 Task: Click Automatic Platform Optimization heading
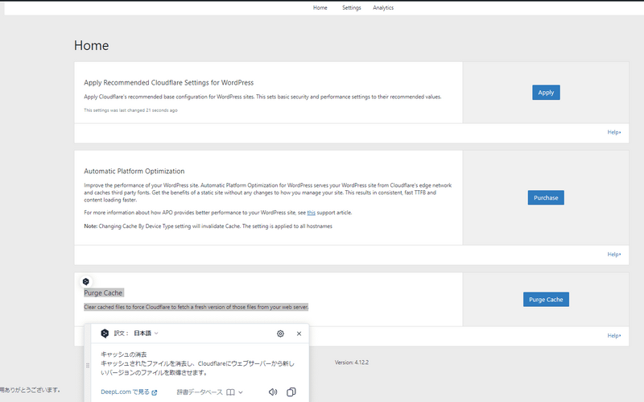click(134, 171)
